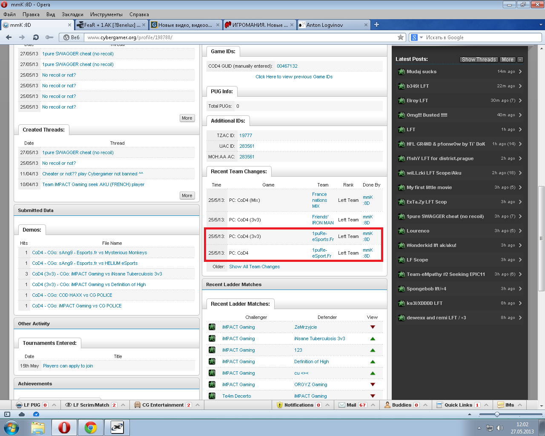Click the green up arrow for Definition of High match
The image size is (545, 436).
[373, 361]
